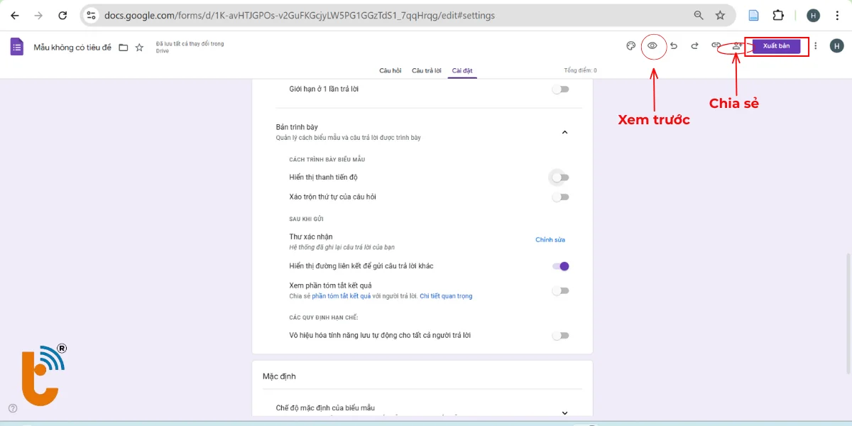Screen dimensions: 852x426
Task: Click 'Chỉnh sửa' link for confirmation message
Action: (x=550, y=240)
